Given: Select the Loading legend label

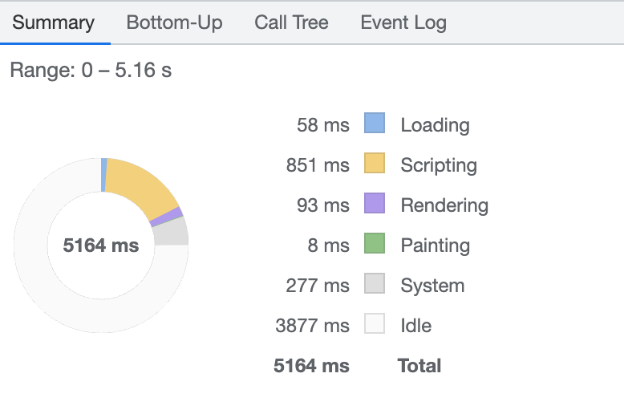Looking at the screenshot, I should tap(435, 125).
